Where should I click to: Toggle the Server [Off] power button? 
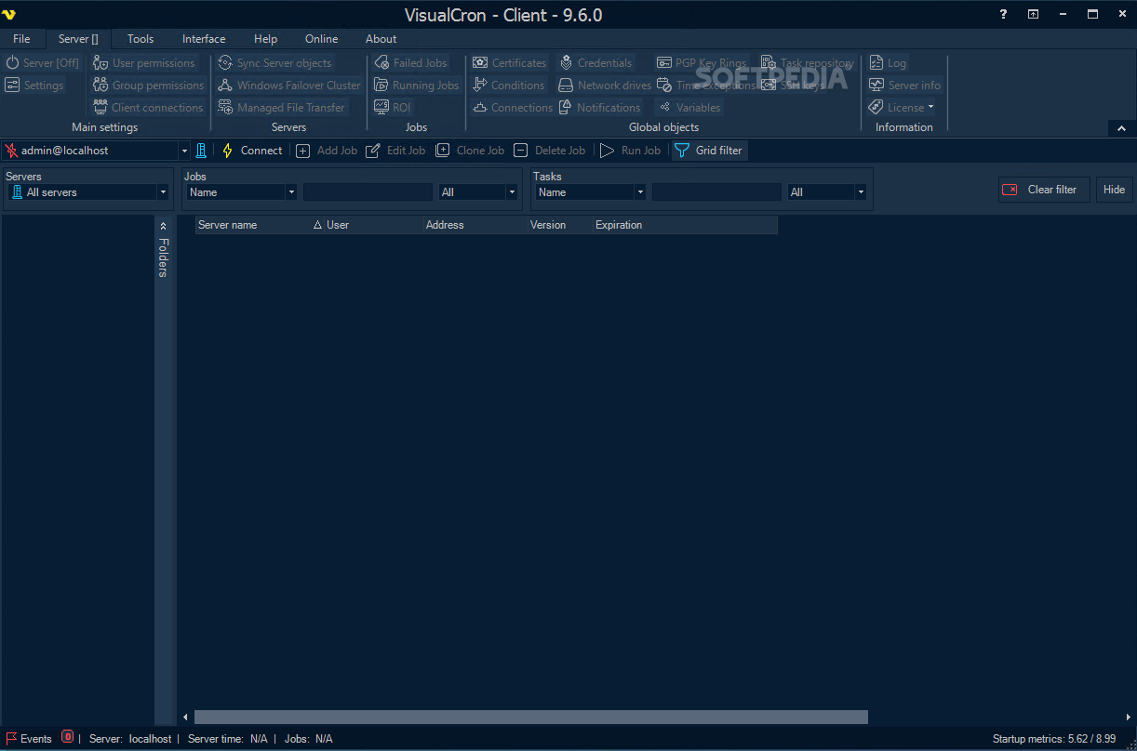[43, 63]
